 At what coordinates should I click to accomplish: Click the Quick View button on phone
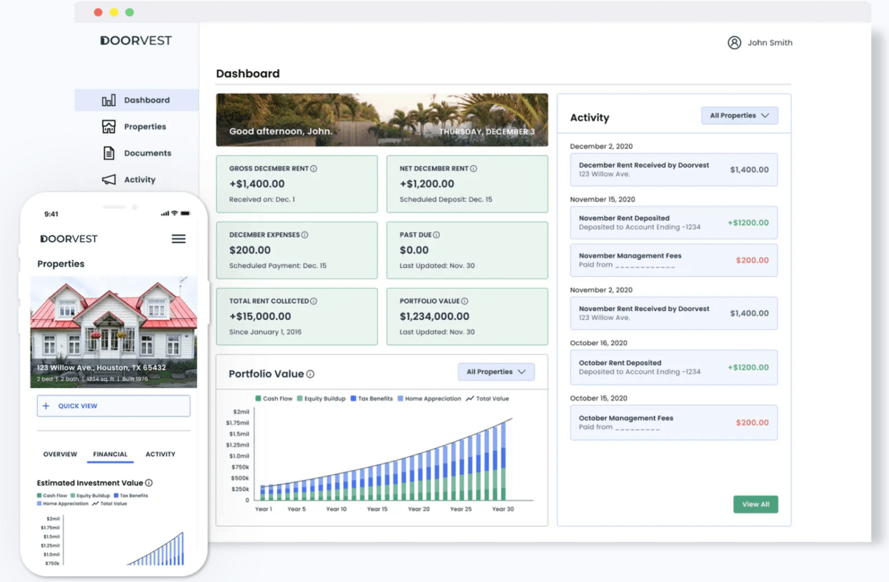[113, 406]
